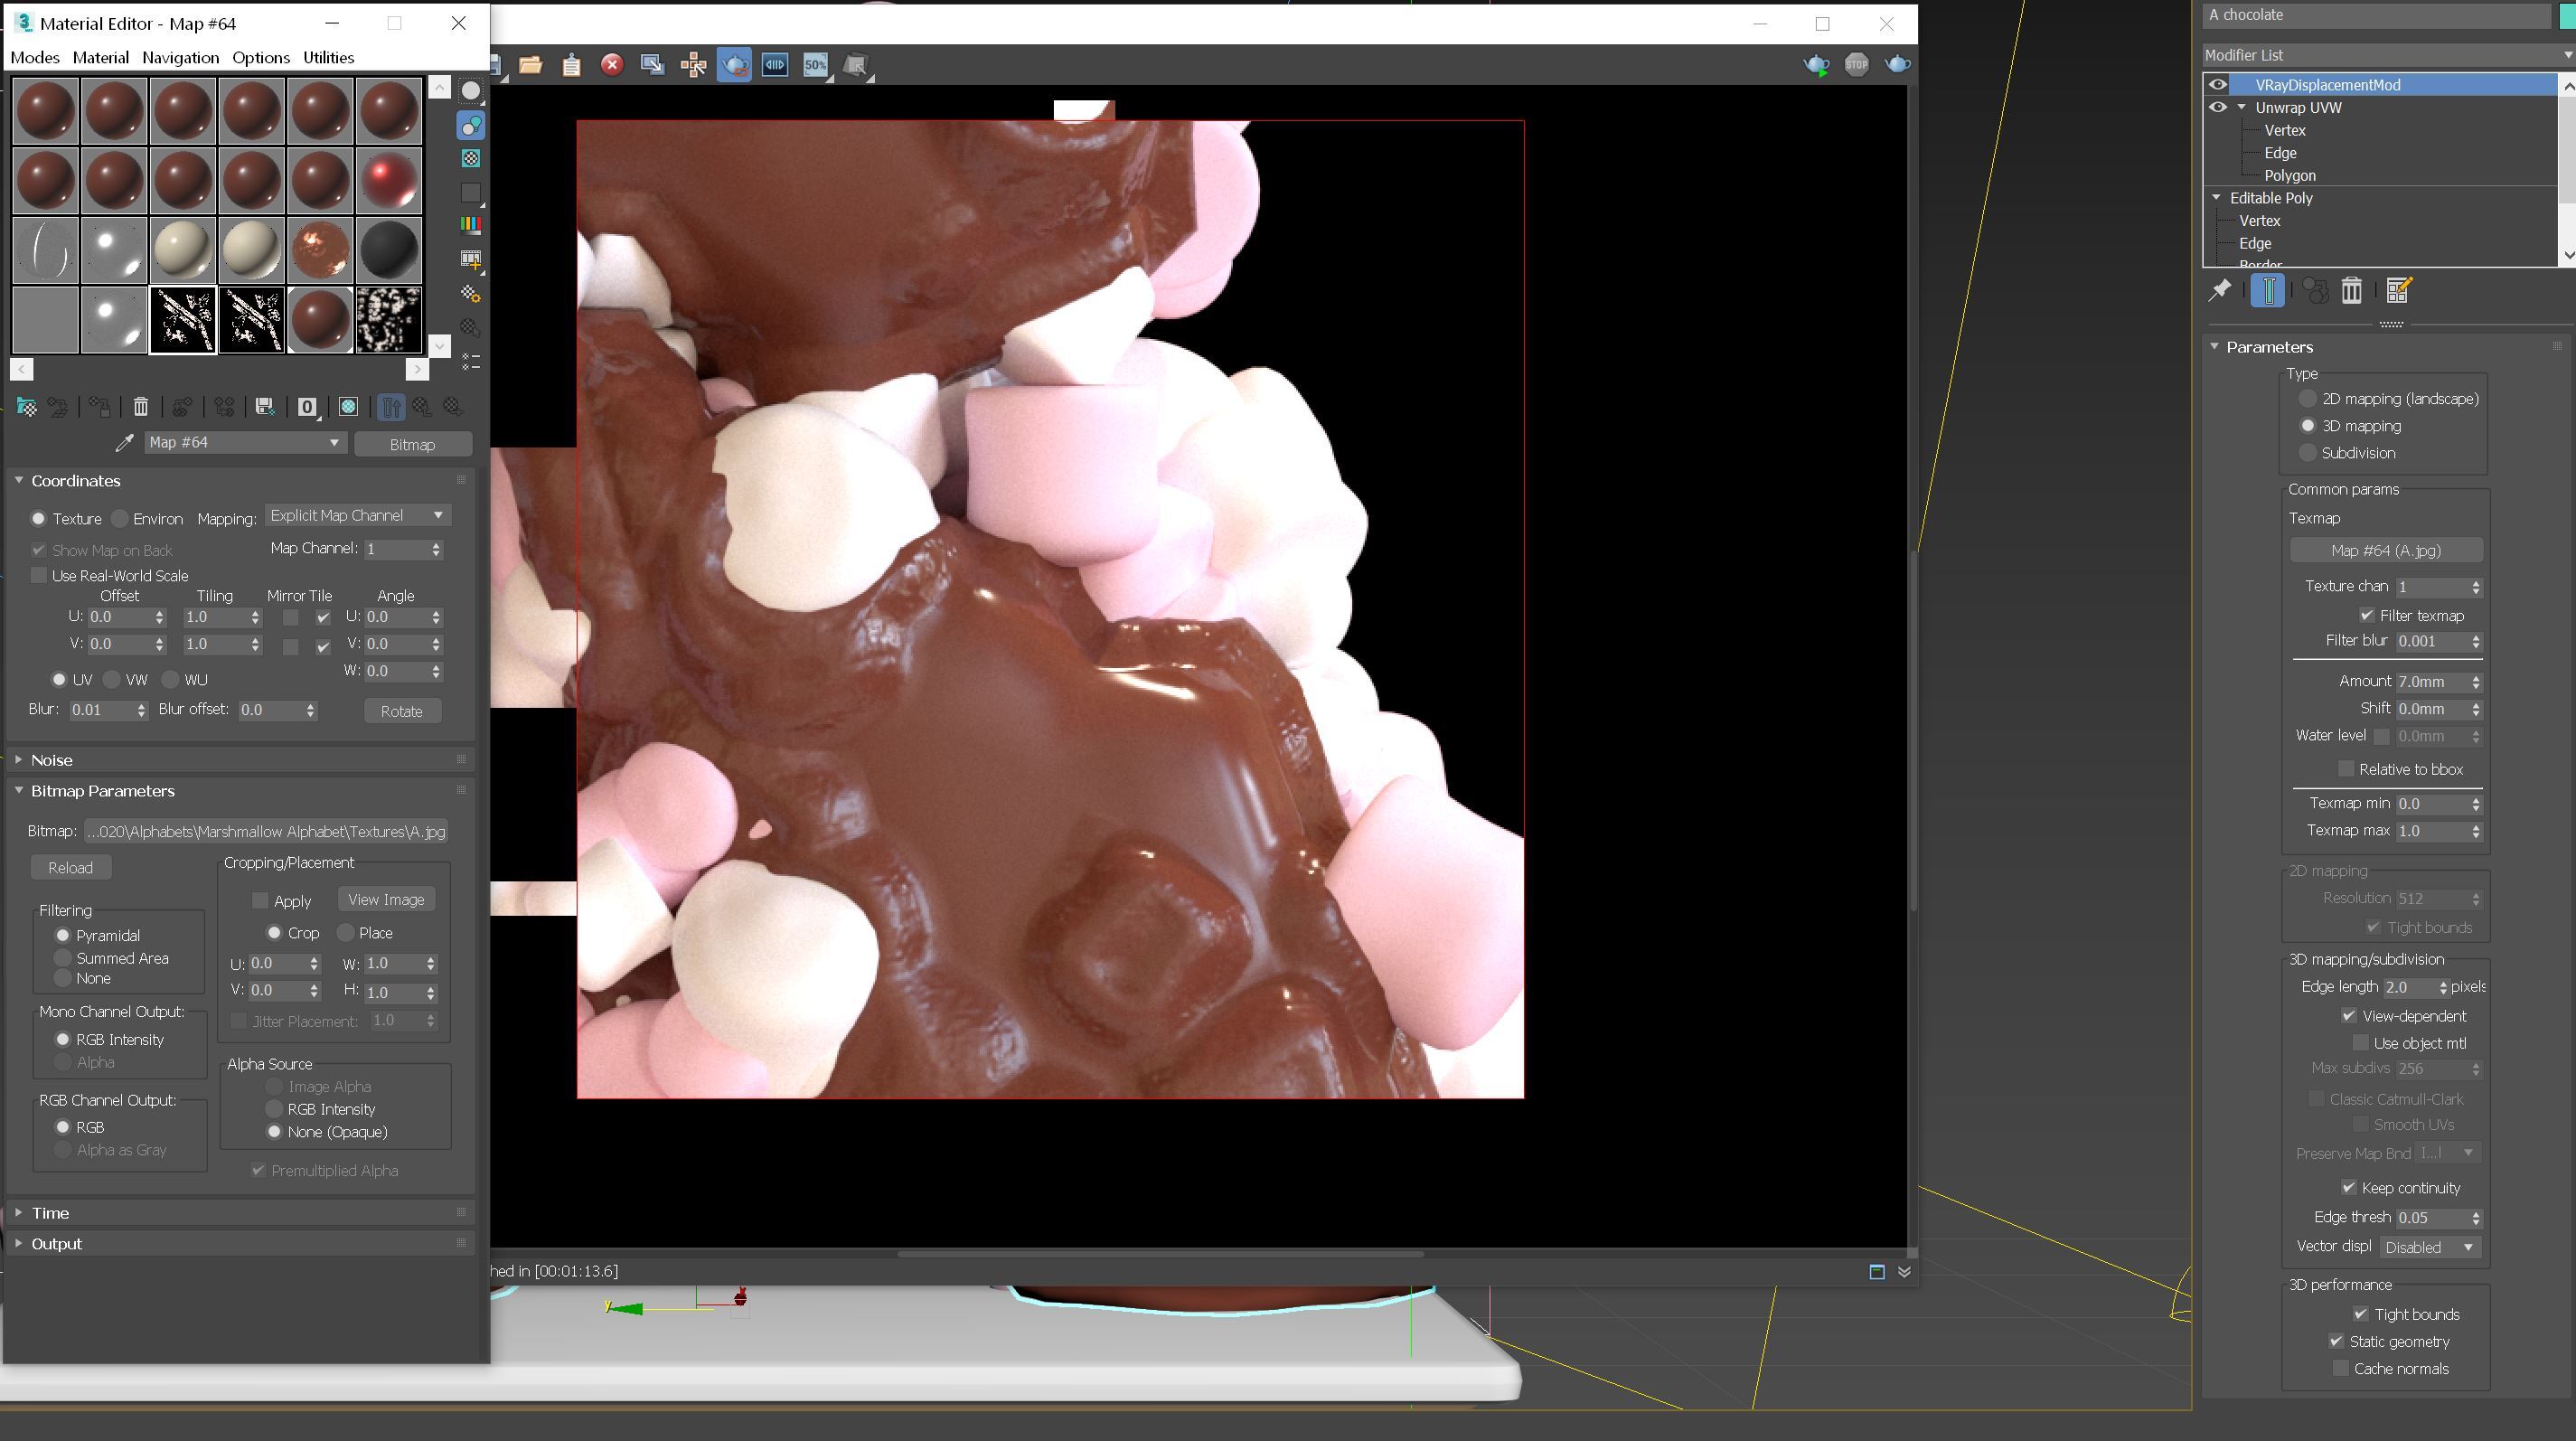Viewport: 2576px width, 1441px height.
Task: Click Reload bitmap button
Action: pyautogui.click(x=71, y=868)
